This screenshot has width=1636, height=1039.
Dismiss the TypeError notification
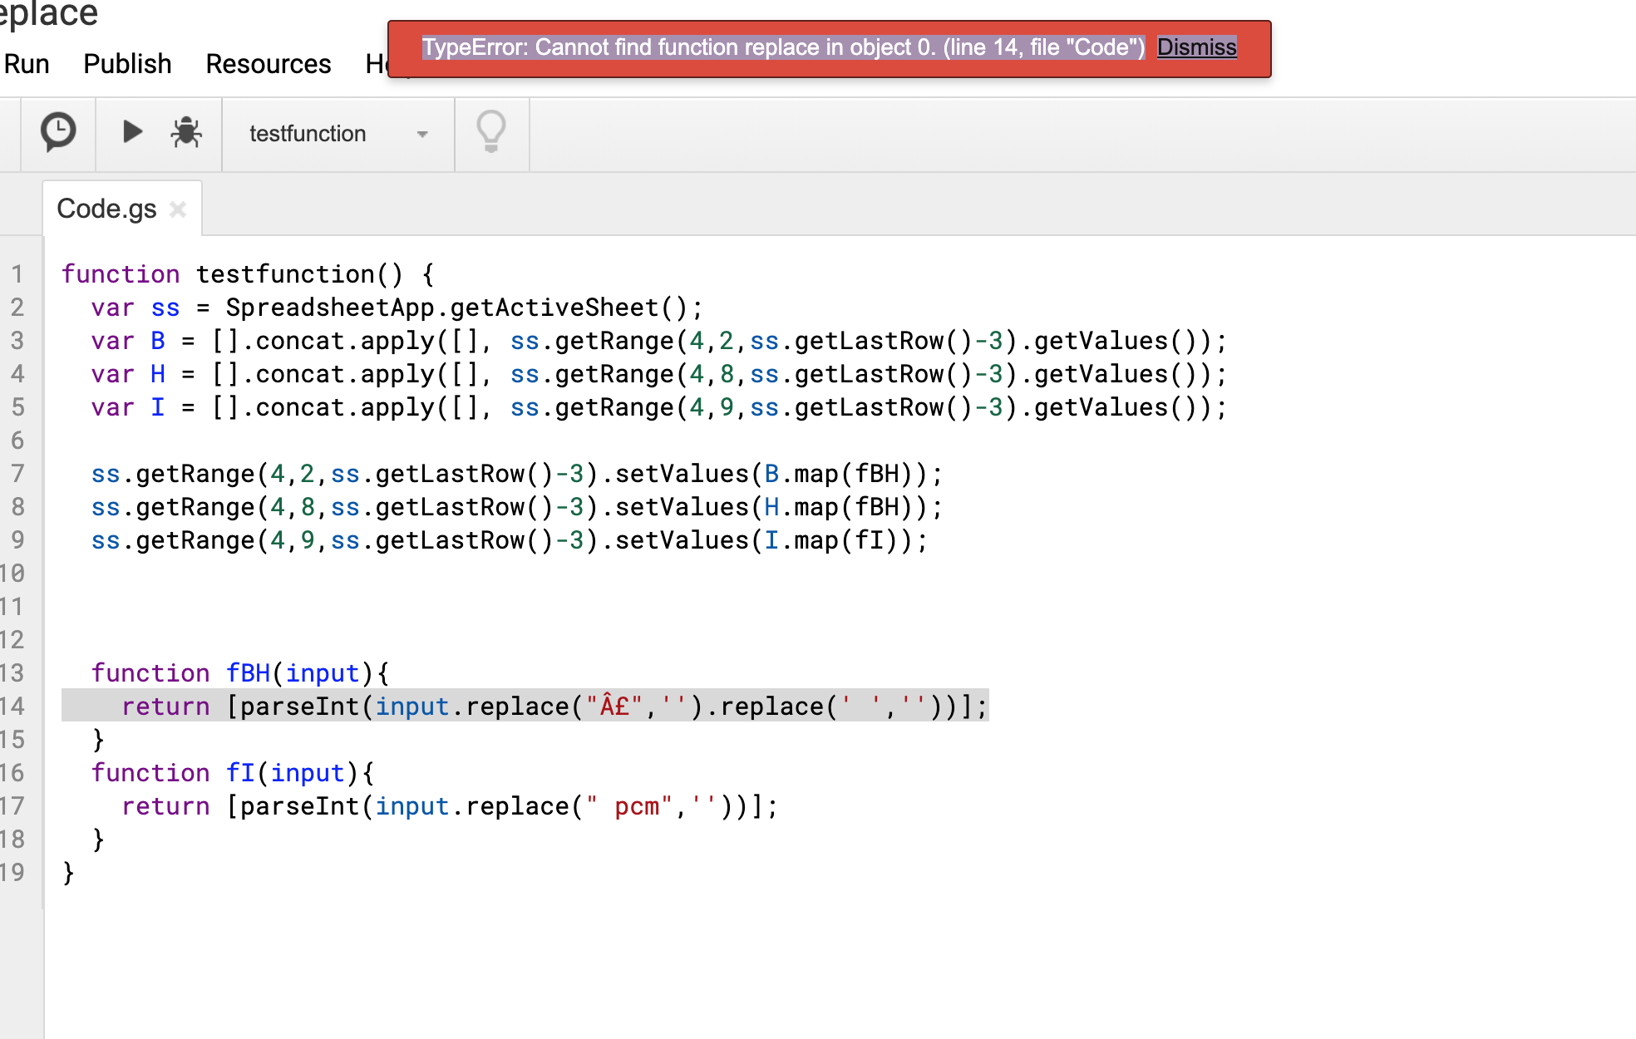(x=1195, y=47)
